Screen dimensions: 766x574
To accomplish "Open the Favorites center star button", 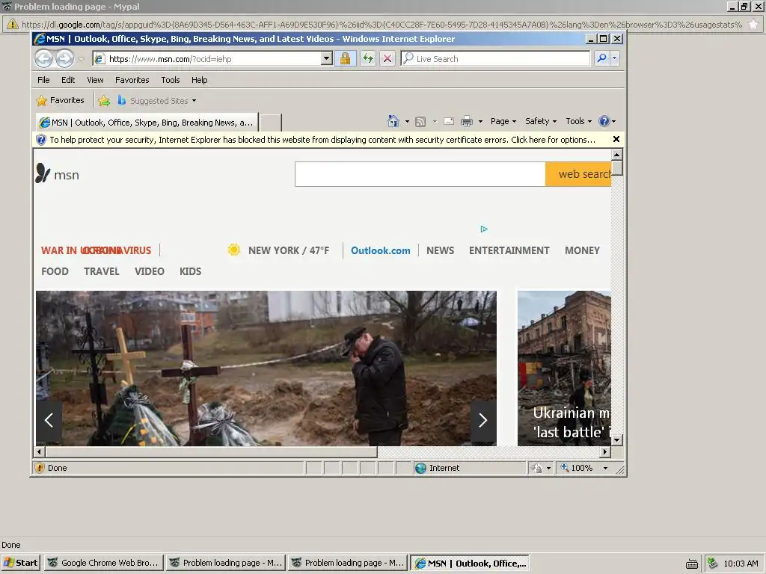I will pos(61,101).
